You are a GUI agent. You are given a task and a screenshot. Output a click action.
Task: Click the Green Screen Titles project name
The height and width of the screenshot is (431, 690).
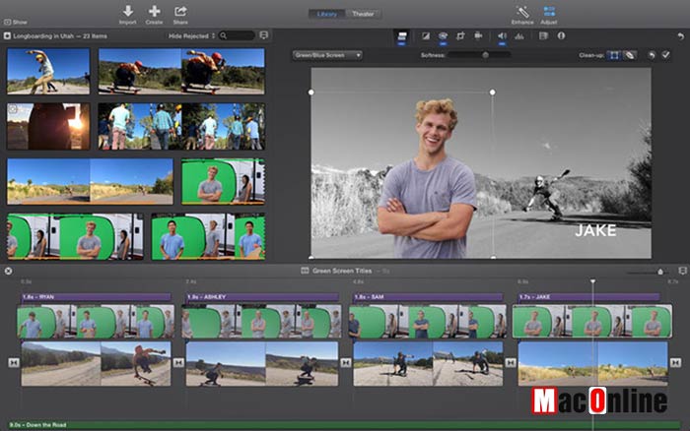click(342, 271)
